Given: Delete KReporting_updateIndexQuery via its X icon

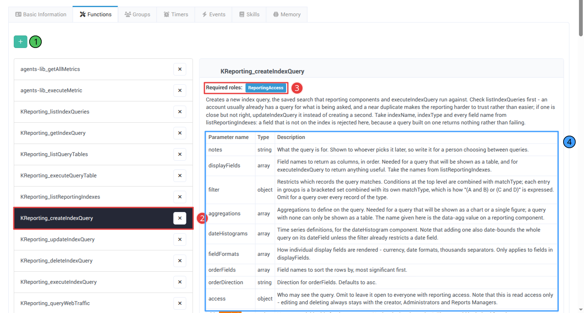Looking at the screenshot, I should point(180,240).
